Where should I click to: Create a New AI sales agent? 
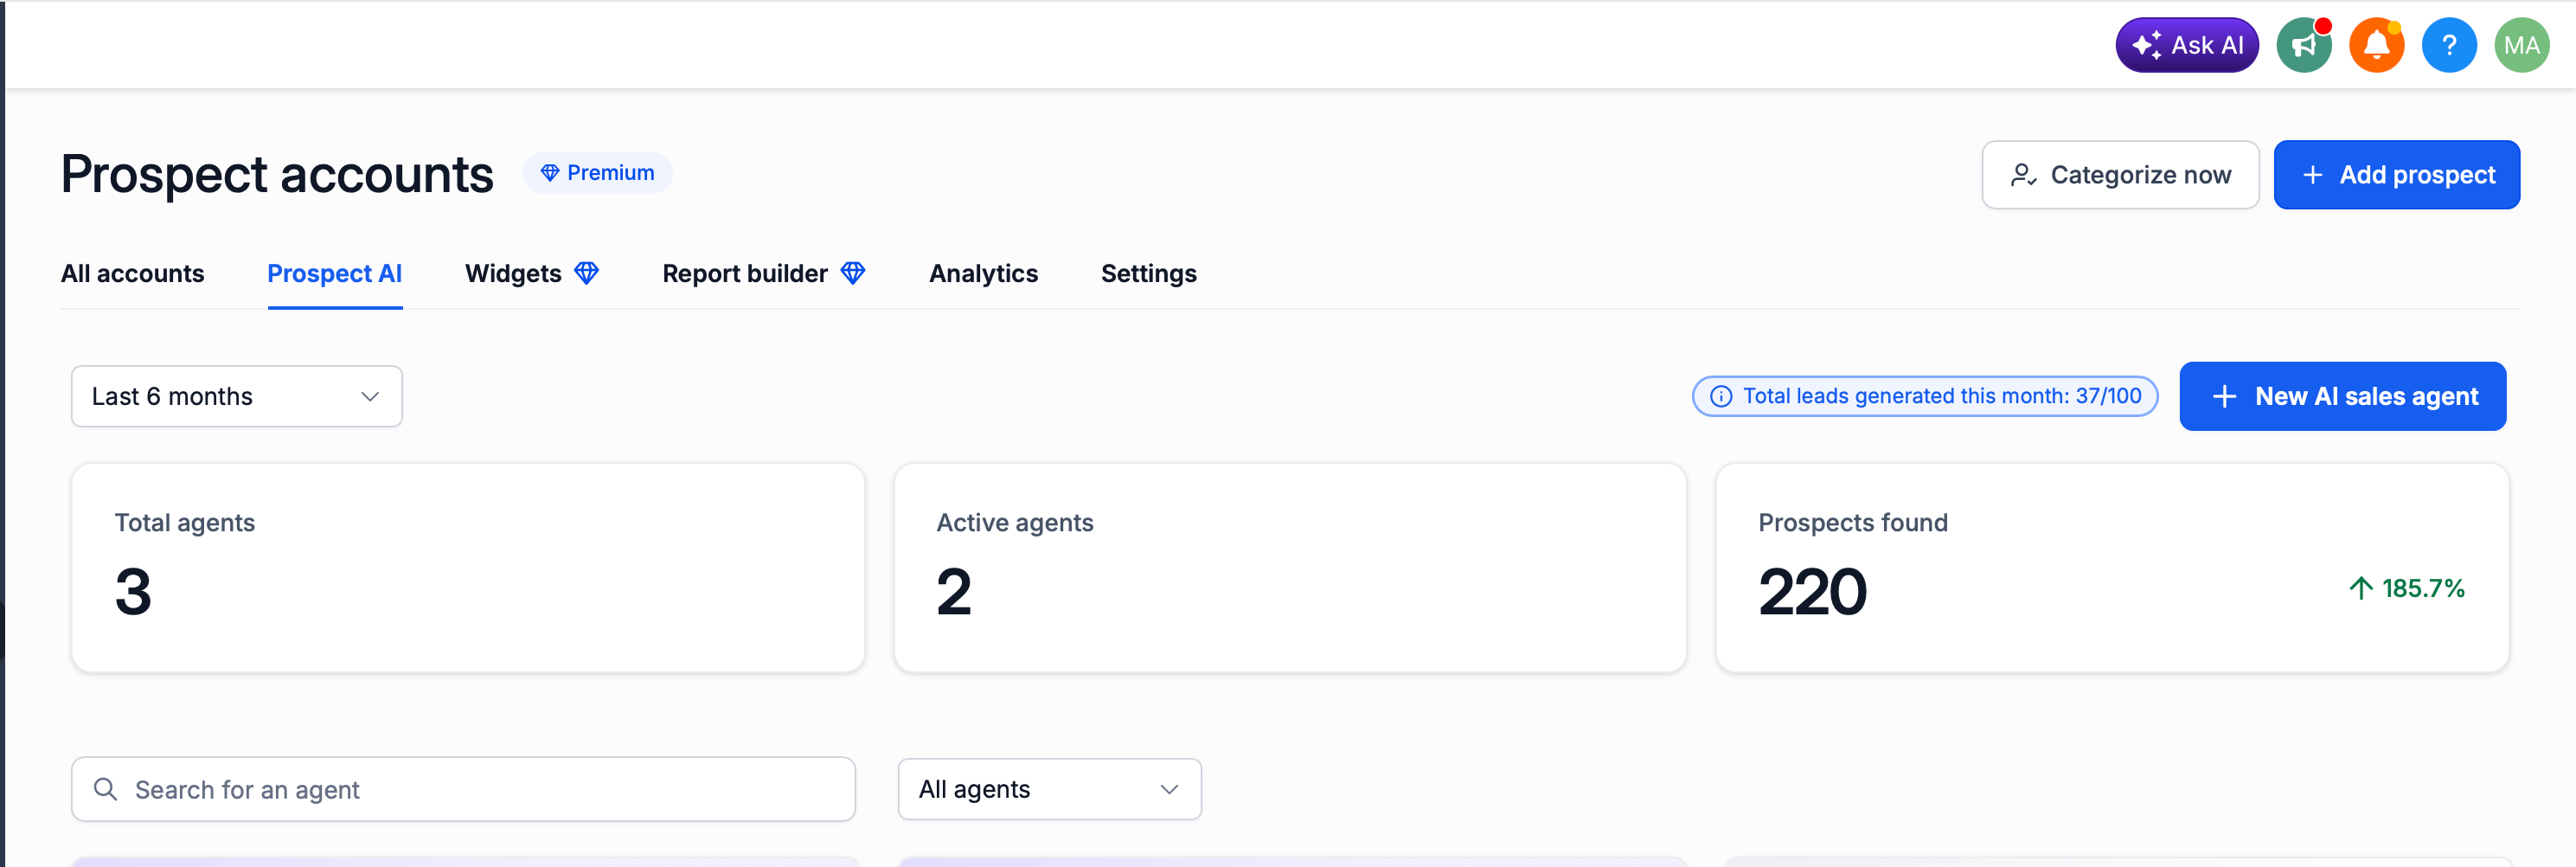coord(2342,397)
